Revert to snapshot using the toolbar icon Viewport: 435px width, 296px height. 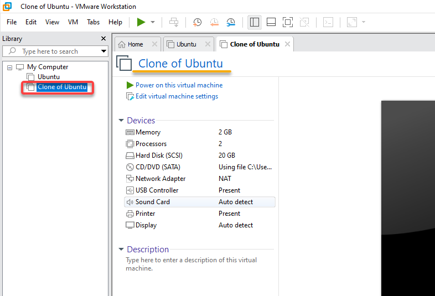click(214, 22)
